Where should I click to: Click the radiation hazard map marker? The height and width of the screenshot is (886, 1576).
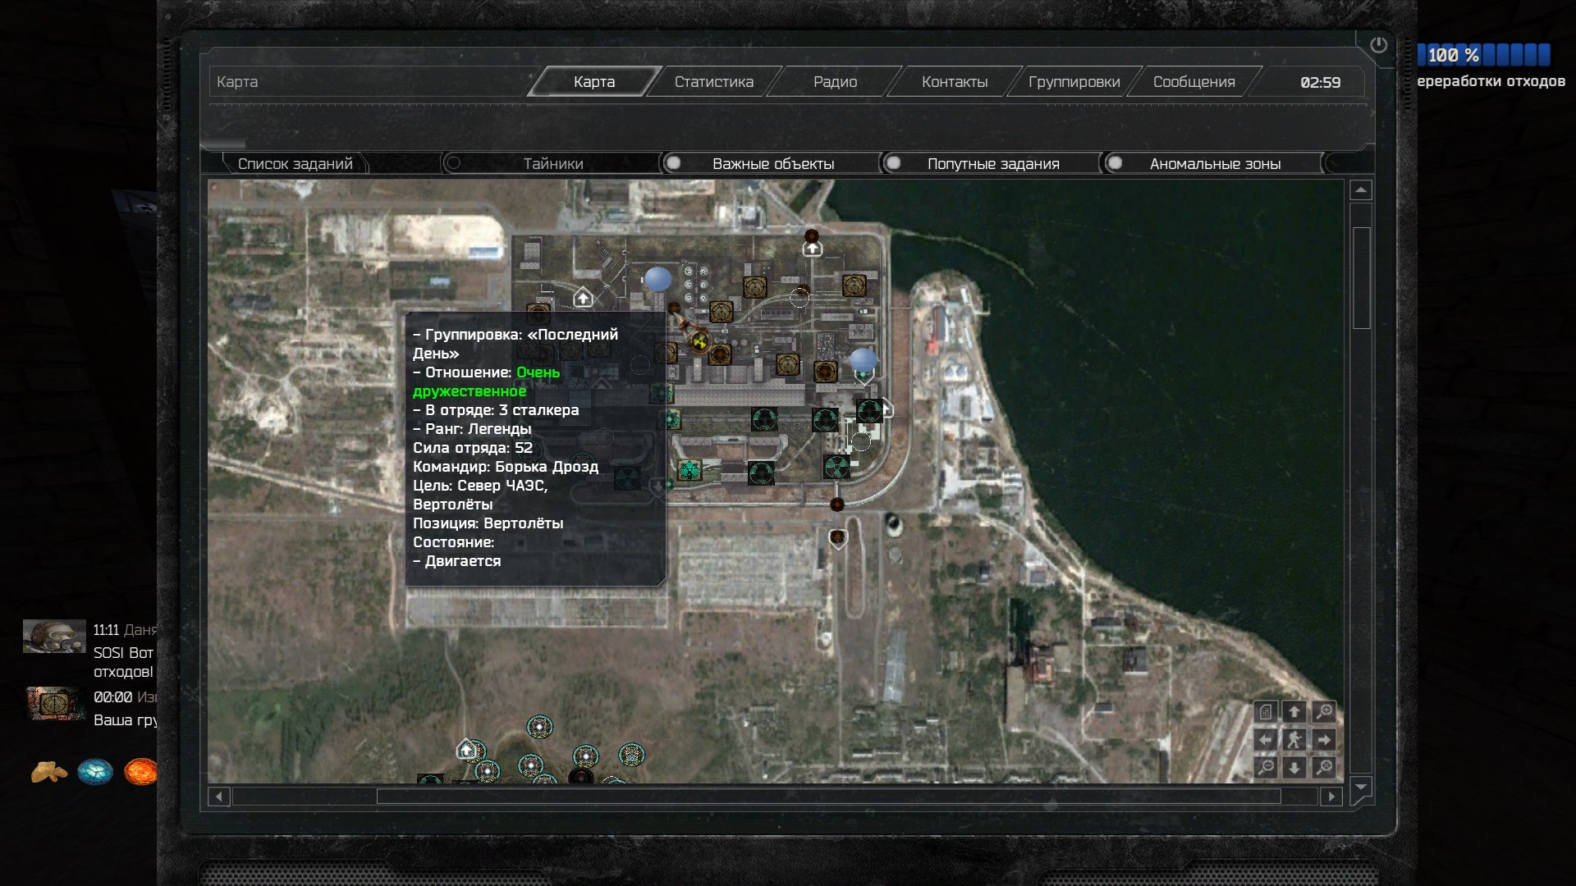click(x=699, y=340)
